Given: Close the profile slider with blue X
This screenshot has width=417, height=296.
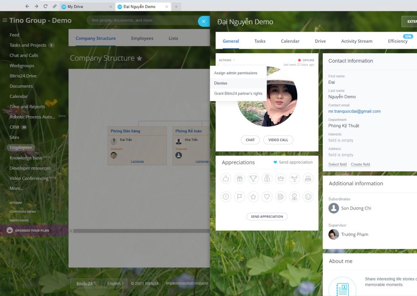Looking at the screenshot, I should click(204, 21).
